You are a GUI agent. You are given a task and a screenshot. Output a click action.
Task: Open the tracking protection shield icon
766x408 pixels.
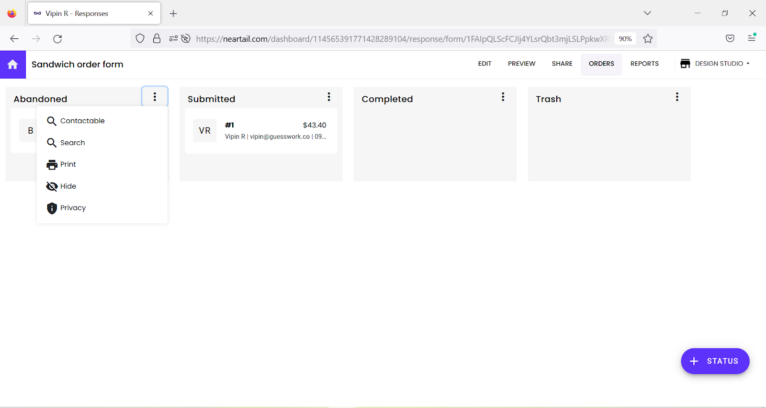coord(140,39)
